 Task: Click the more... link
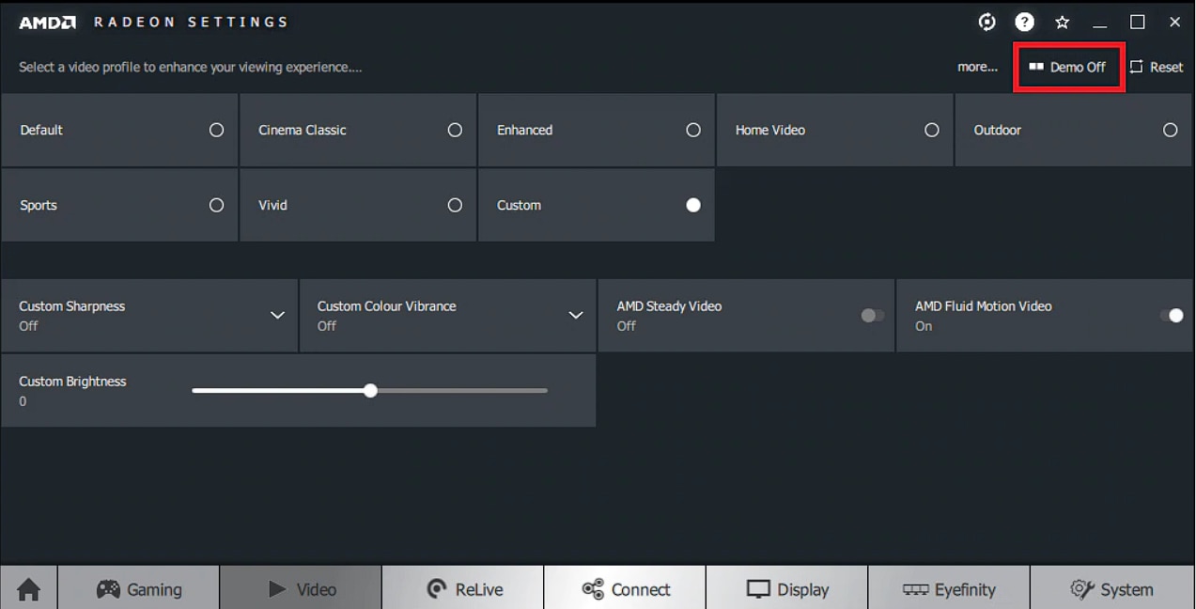coord(977,67)
